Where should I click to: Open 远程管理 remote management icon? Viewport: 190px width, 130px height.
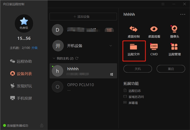tap(174, 46)
